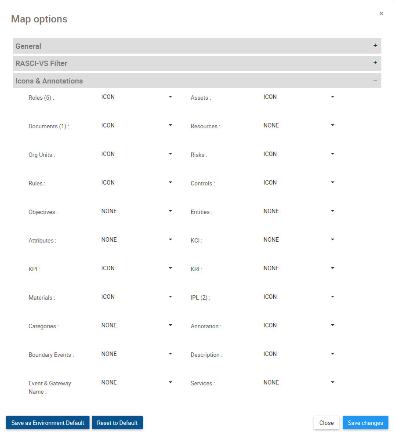The image size is (395, 435).
Task: Open the Assets dropdown
Action: click(299, 97)
